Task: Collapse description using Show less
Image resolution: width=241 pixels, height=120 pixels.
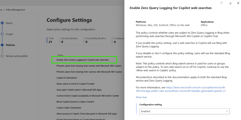Action: (x=141, y=97)
